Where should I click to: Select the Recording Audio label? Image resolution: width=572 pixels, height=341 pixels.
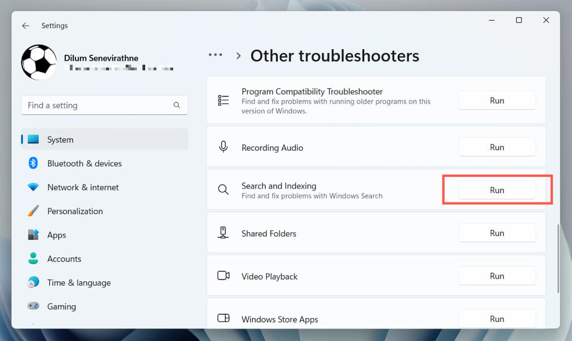(x=272, y=147)
